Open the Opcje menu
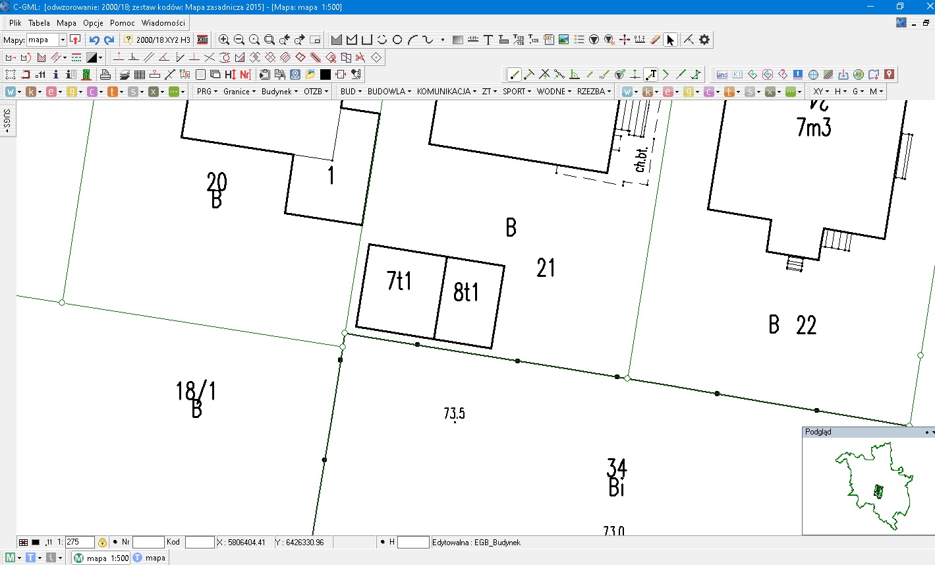Image resolution: width=935 pixels, height=565 pixels. [93, 22]
